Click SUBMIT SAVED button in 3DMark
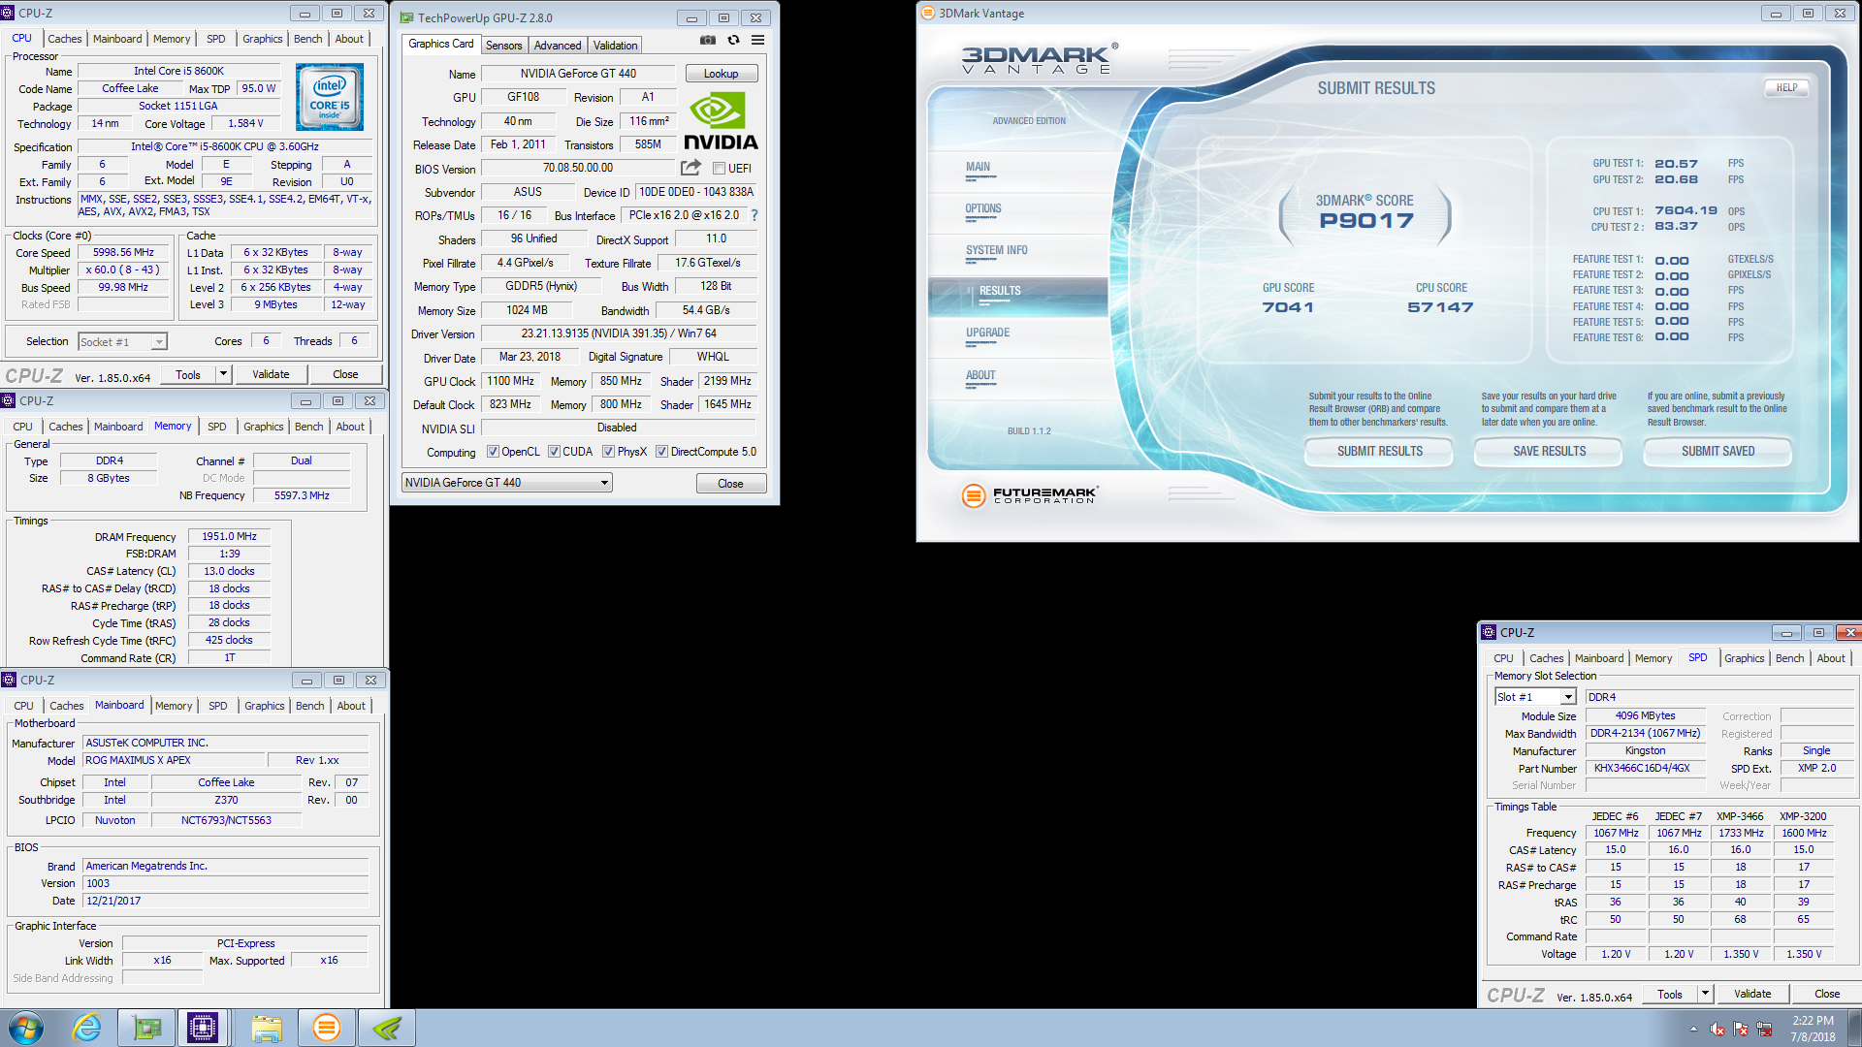1862x1047 pixels. click(x=1718, y=452)
